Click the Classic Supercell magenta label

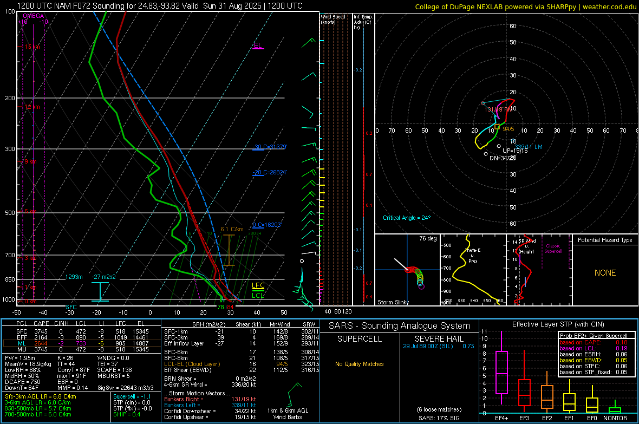pos(553,249)
